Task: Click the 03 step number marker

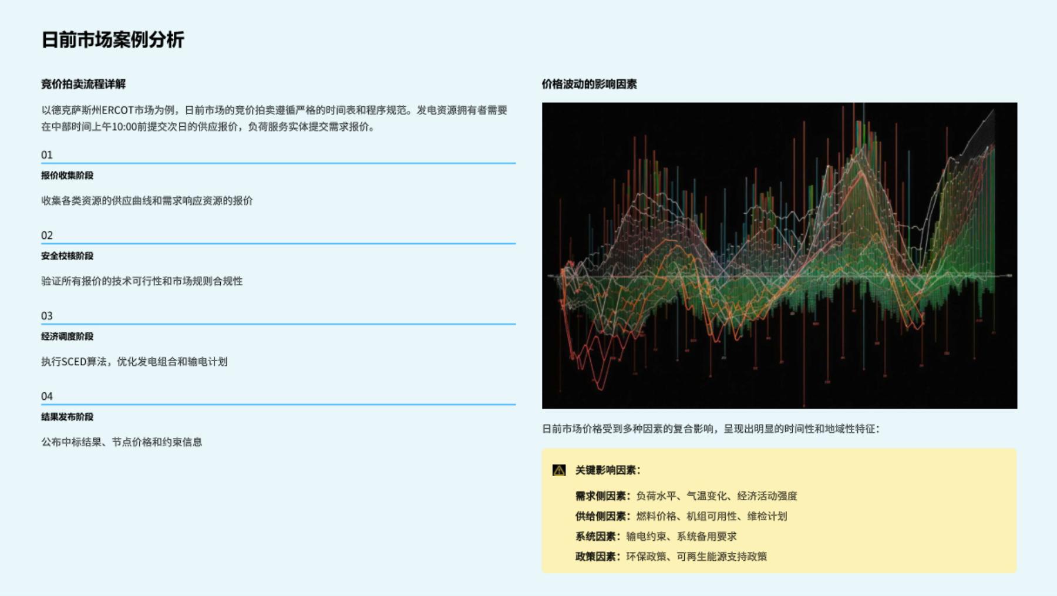Action: [x=46, y=315]
